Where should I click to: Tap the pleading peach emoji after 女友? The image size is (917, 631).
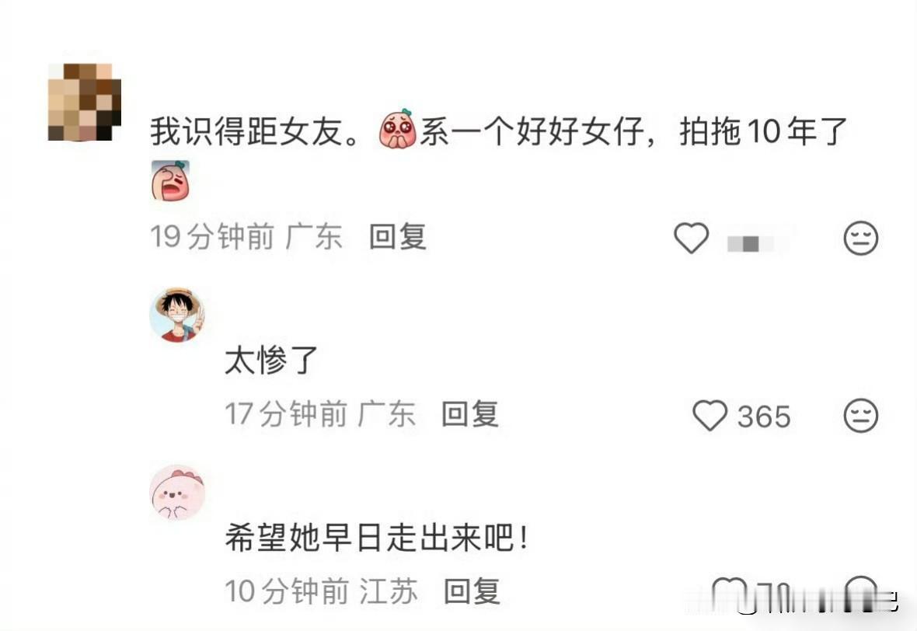(398, 129)
